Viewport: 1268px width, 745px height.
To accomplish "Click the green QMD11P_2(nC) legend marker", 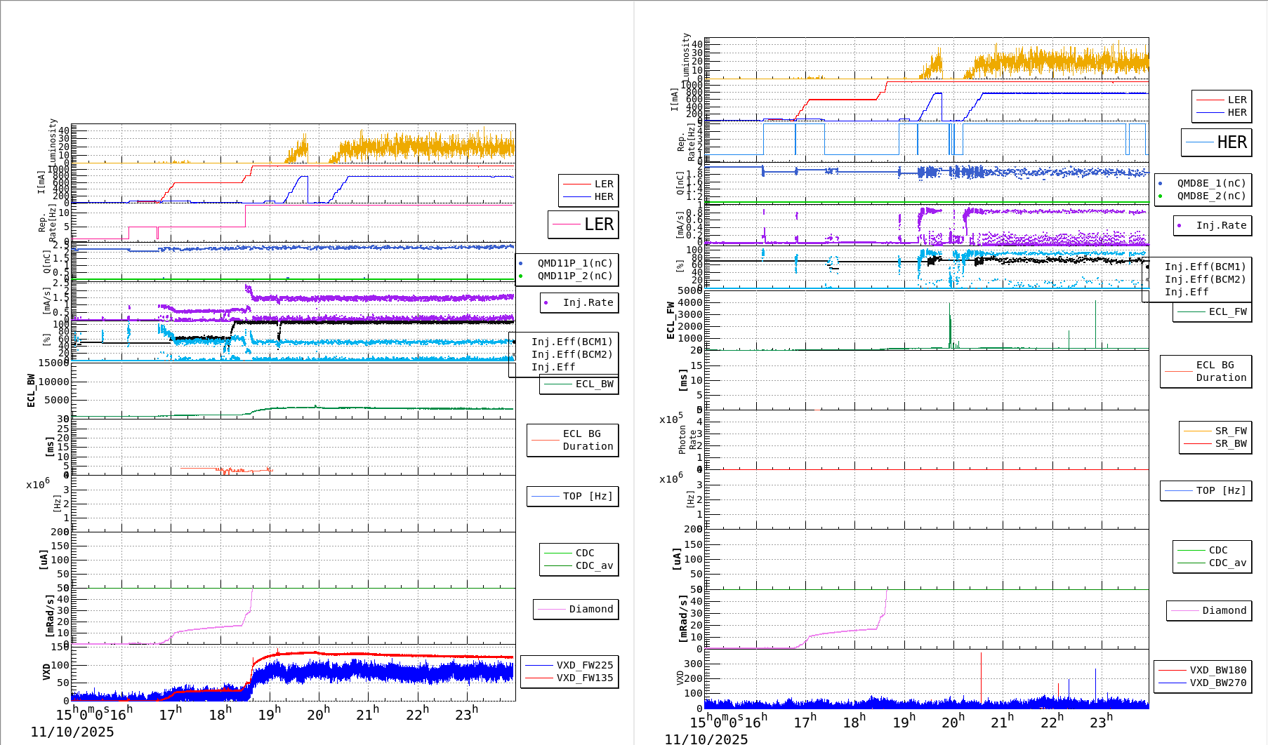I will pyautogui.click(x=520, y=276).
